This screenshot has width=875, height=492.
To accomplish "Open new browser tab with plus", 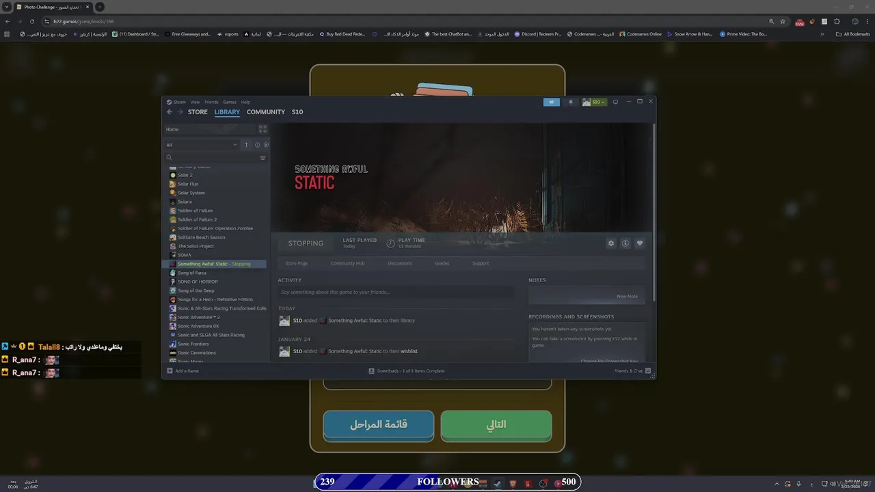I will tap(99, 7).
